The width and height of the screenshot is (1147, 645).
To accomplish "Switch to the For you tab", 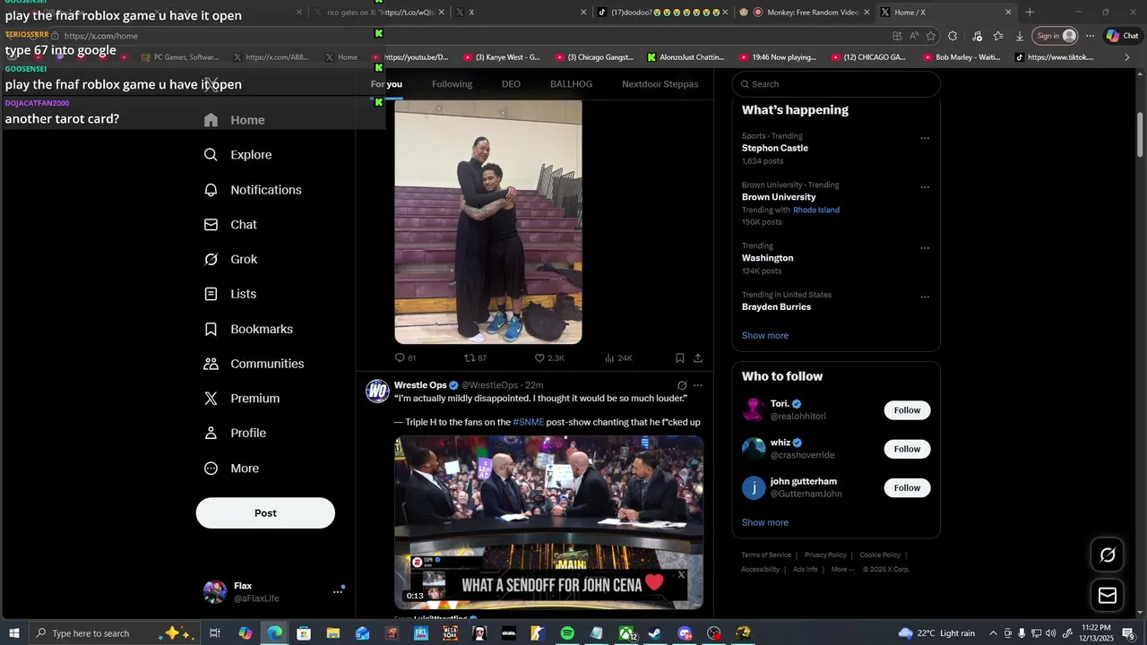I will click(x=387, y=84).
